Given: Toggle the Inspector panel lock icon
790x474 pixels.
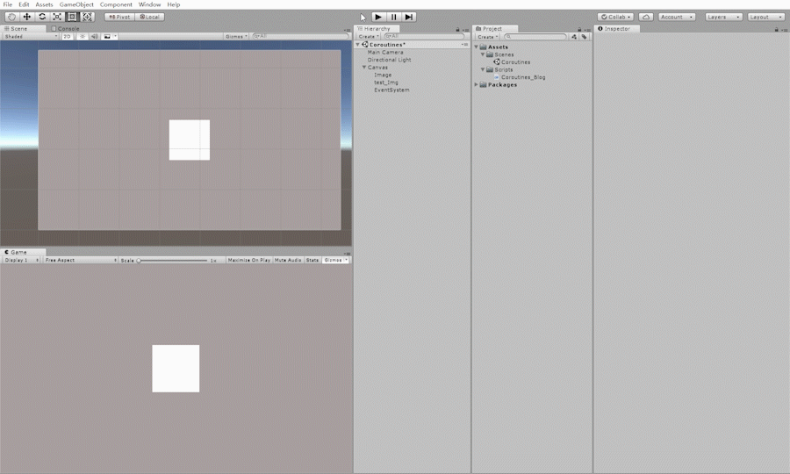Looking at the screenshot, I should click(x=777, y=29).
